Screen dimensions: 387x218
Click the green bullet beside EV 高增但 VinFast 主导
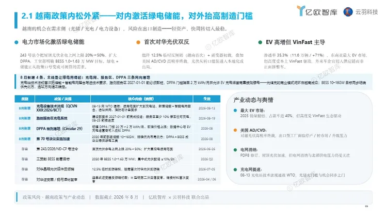click(x=260, y=42)
